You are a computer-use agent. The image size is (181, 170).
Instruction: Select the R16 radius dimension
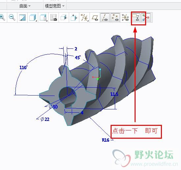[x=106, y=140]
